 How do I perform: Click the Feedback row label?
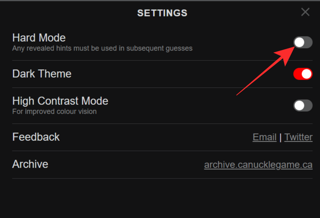click(36, 137)
